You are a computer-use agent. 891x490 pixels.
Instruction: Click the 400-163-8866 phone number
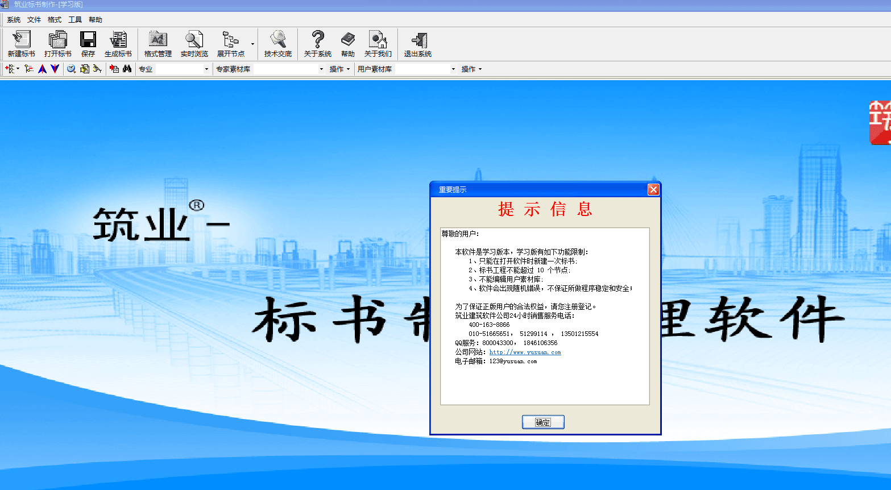(x=489, y=325)
